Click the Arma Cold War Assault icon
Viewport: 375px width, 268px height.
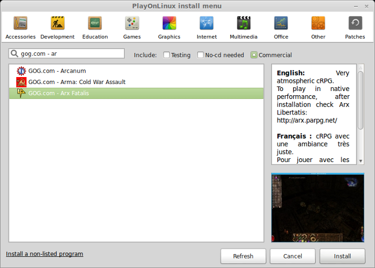tap(21, 82)
